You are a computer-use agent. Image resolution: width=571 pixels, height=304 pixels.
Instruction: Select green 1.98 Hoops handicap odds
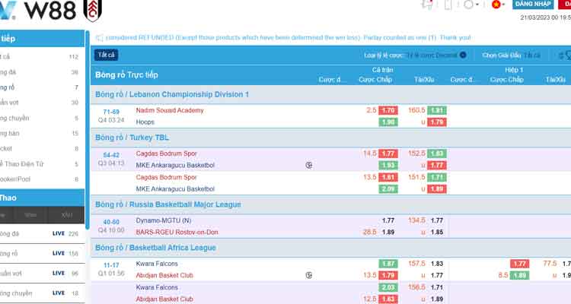point(388,122)
